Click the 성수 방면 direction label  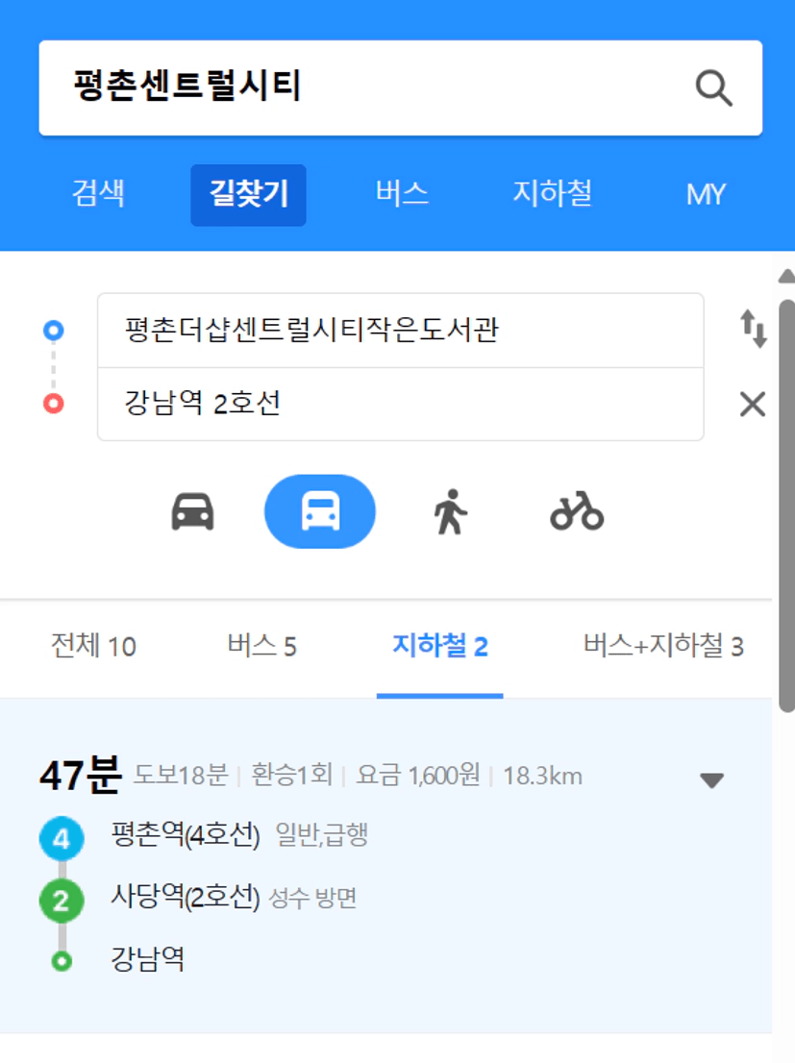coord(312,899)
